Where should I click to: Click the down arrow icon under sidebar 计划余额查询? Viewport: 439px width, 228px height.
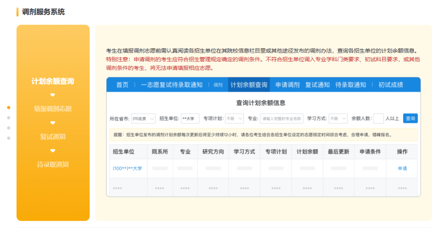[52, 95]
